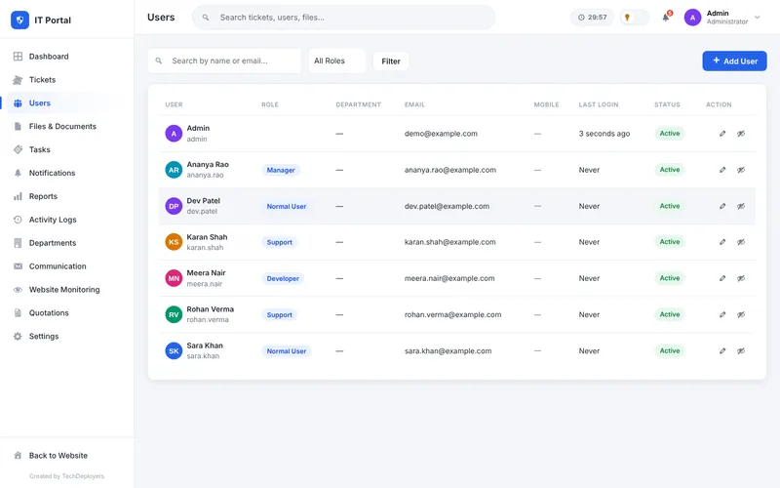This screenshot has width=780, height=488.
Task: Toggle visibility for Dev Patel
Action: pos(741,206)
